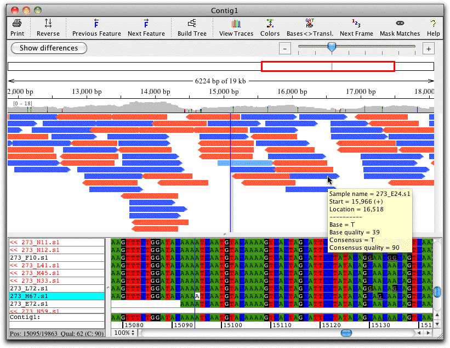The image size is (450, 348).
Task: Reverse the contig with the Reverse icon
Action: [48, 23]
